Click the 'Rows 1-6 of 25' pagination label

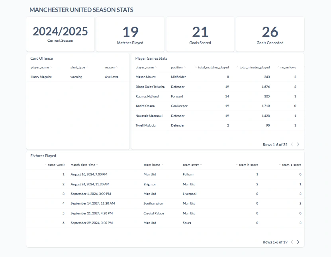tap(275, 145)
